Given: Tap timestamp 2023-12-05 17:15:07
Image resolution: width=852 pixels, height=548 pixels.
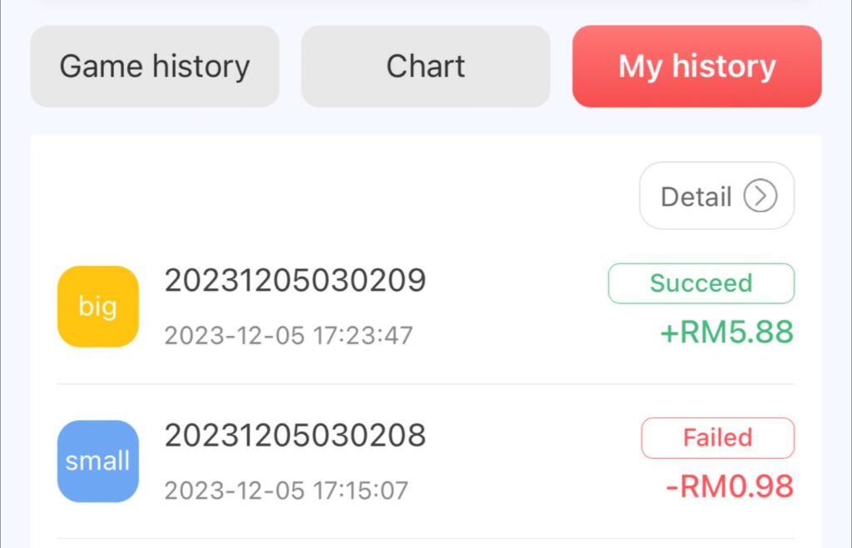Looking at the screenshot, I should click(286, 491).
